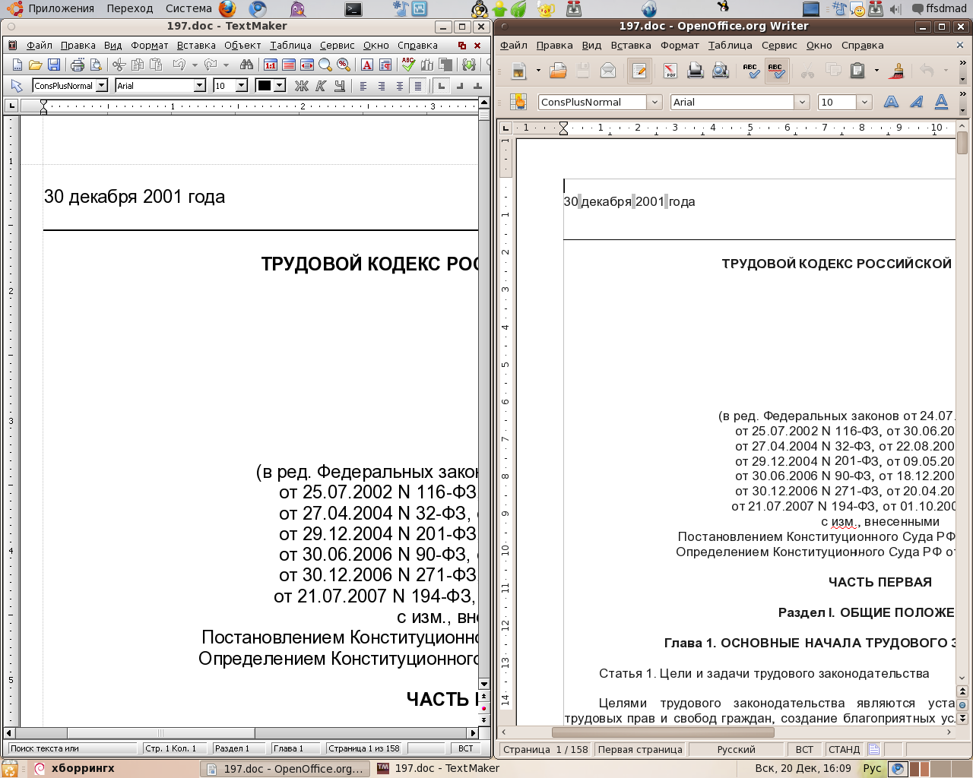Open font size dropdown in Writer
This screenshot has width=973, height=778.
[x=864, y=102]
